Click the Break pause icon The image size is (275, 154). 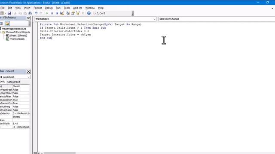pos(52,13)
